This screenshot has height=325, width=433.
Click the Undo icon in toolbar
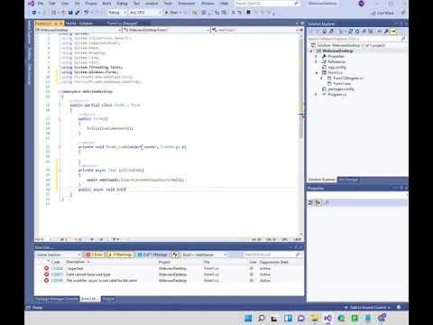[87, 13]
